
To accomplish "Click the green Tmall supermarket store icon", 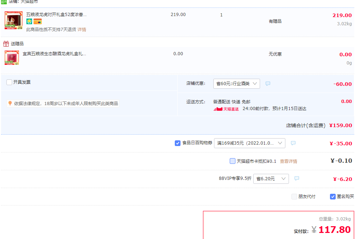I will pos(4,1).
